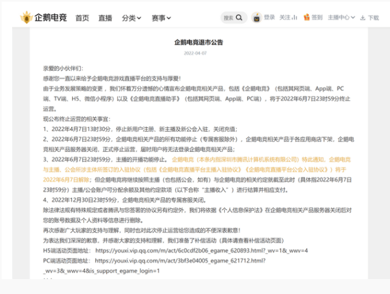This screenshot has height=294, width=390.
Task: Click the 签到 check-in link
Action: coord(317,17)
